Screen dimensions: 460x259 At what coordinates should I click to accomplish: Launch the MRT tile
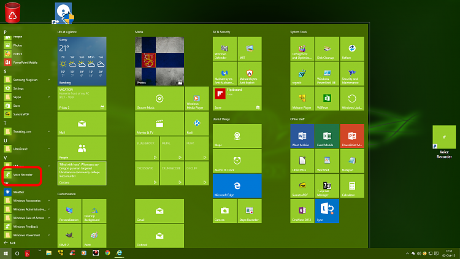[x=250, y=48]
